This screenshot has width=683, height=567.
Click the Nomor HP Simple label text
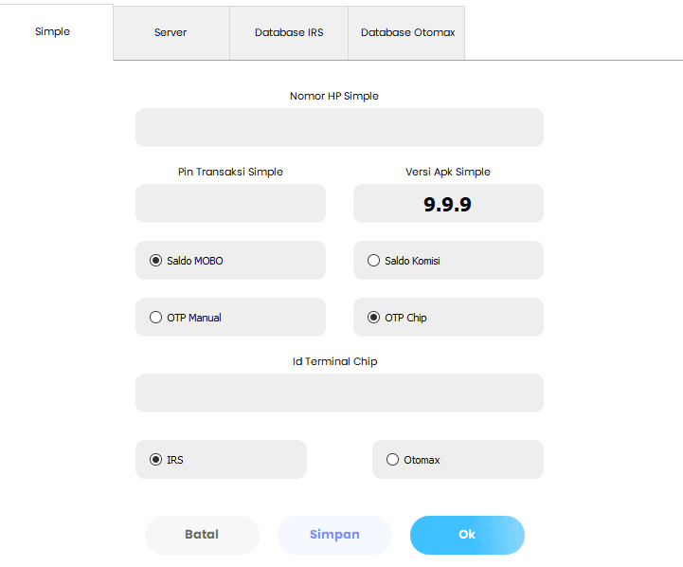pos(334,96)
